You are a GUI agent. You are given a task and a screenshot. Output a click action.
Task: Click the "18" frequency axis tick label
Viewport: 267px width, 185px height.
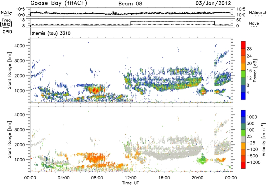[22, 20]
